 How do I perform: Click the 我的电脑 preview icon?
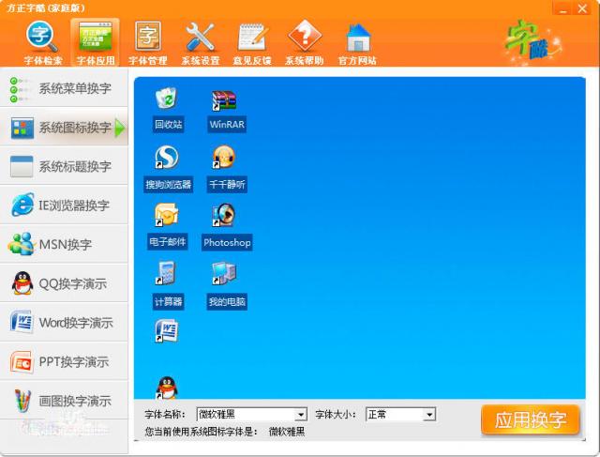(x=224, y=273)
